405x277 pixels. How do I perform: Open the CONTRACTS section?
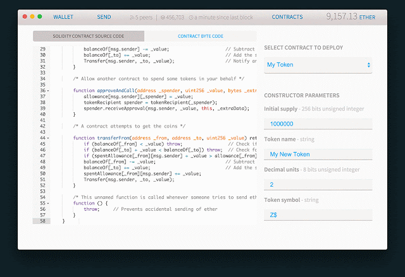[287, 17]
